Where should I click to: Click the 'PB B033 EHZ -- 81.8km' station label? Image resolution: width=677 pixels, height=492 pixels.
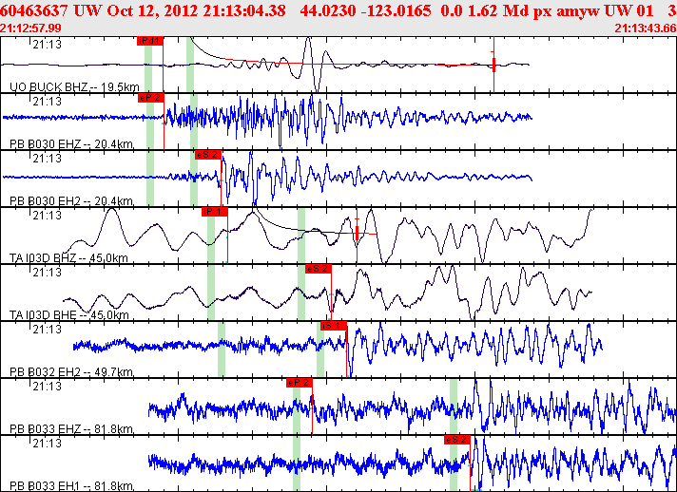coord(71,428)
